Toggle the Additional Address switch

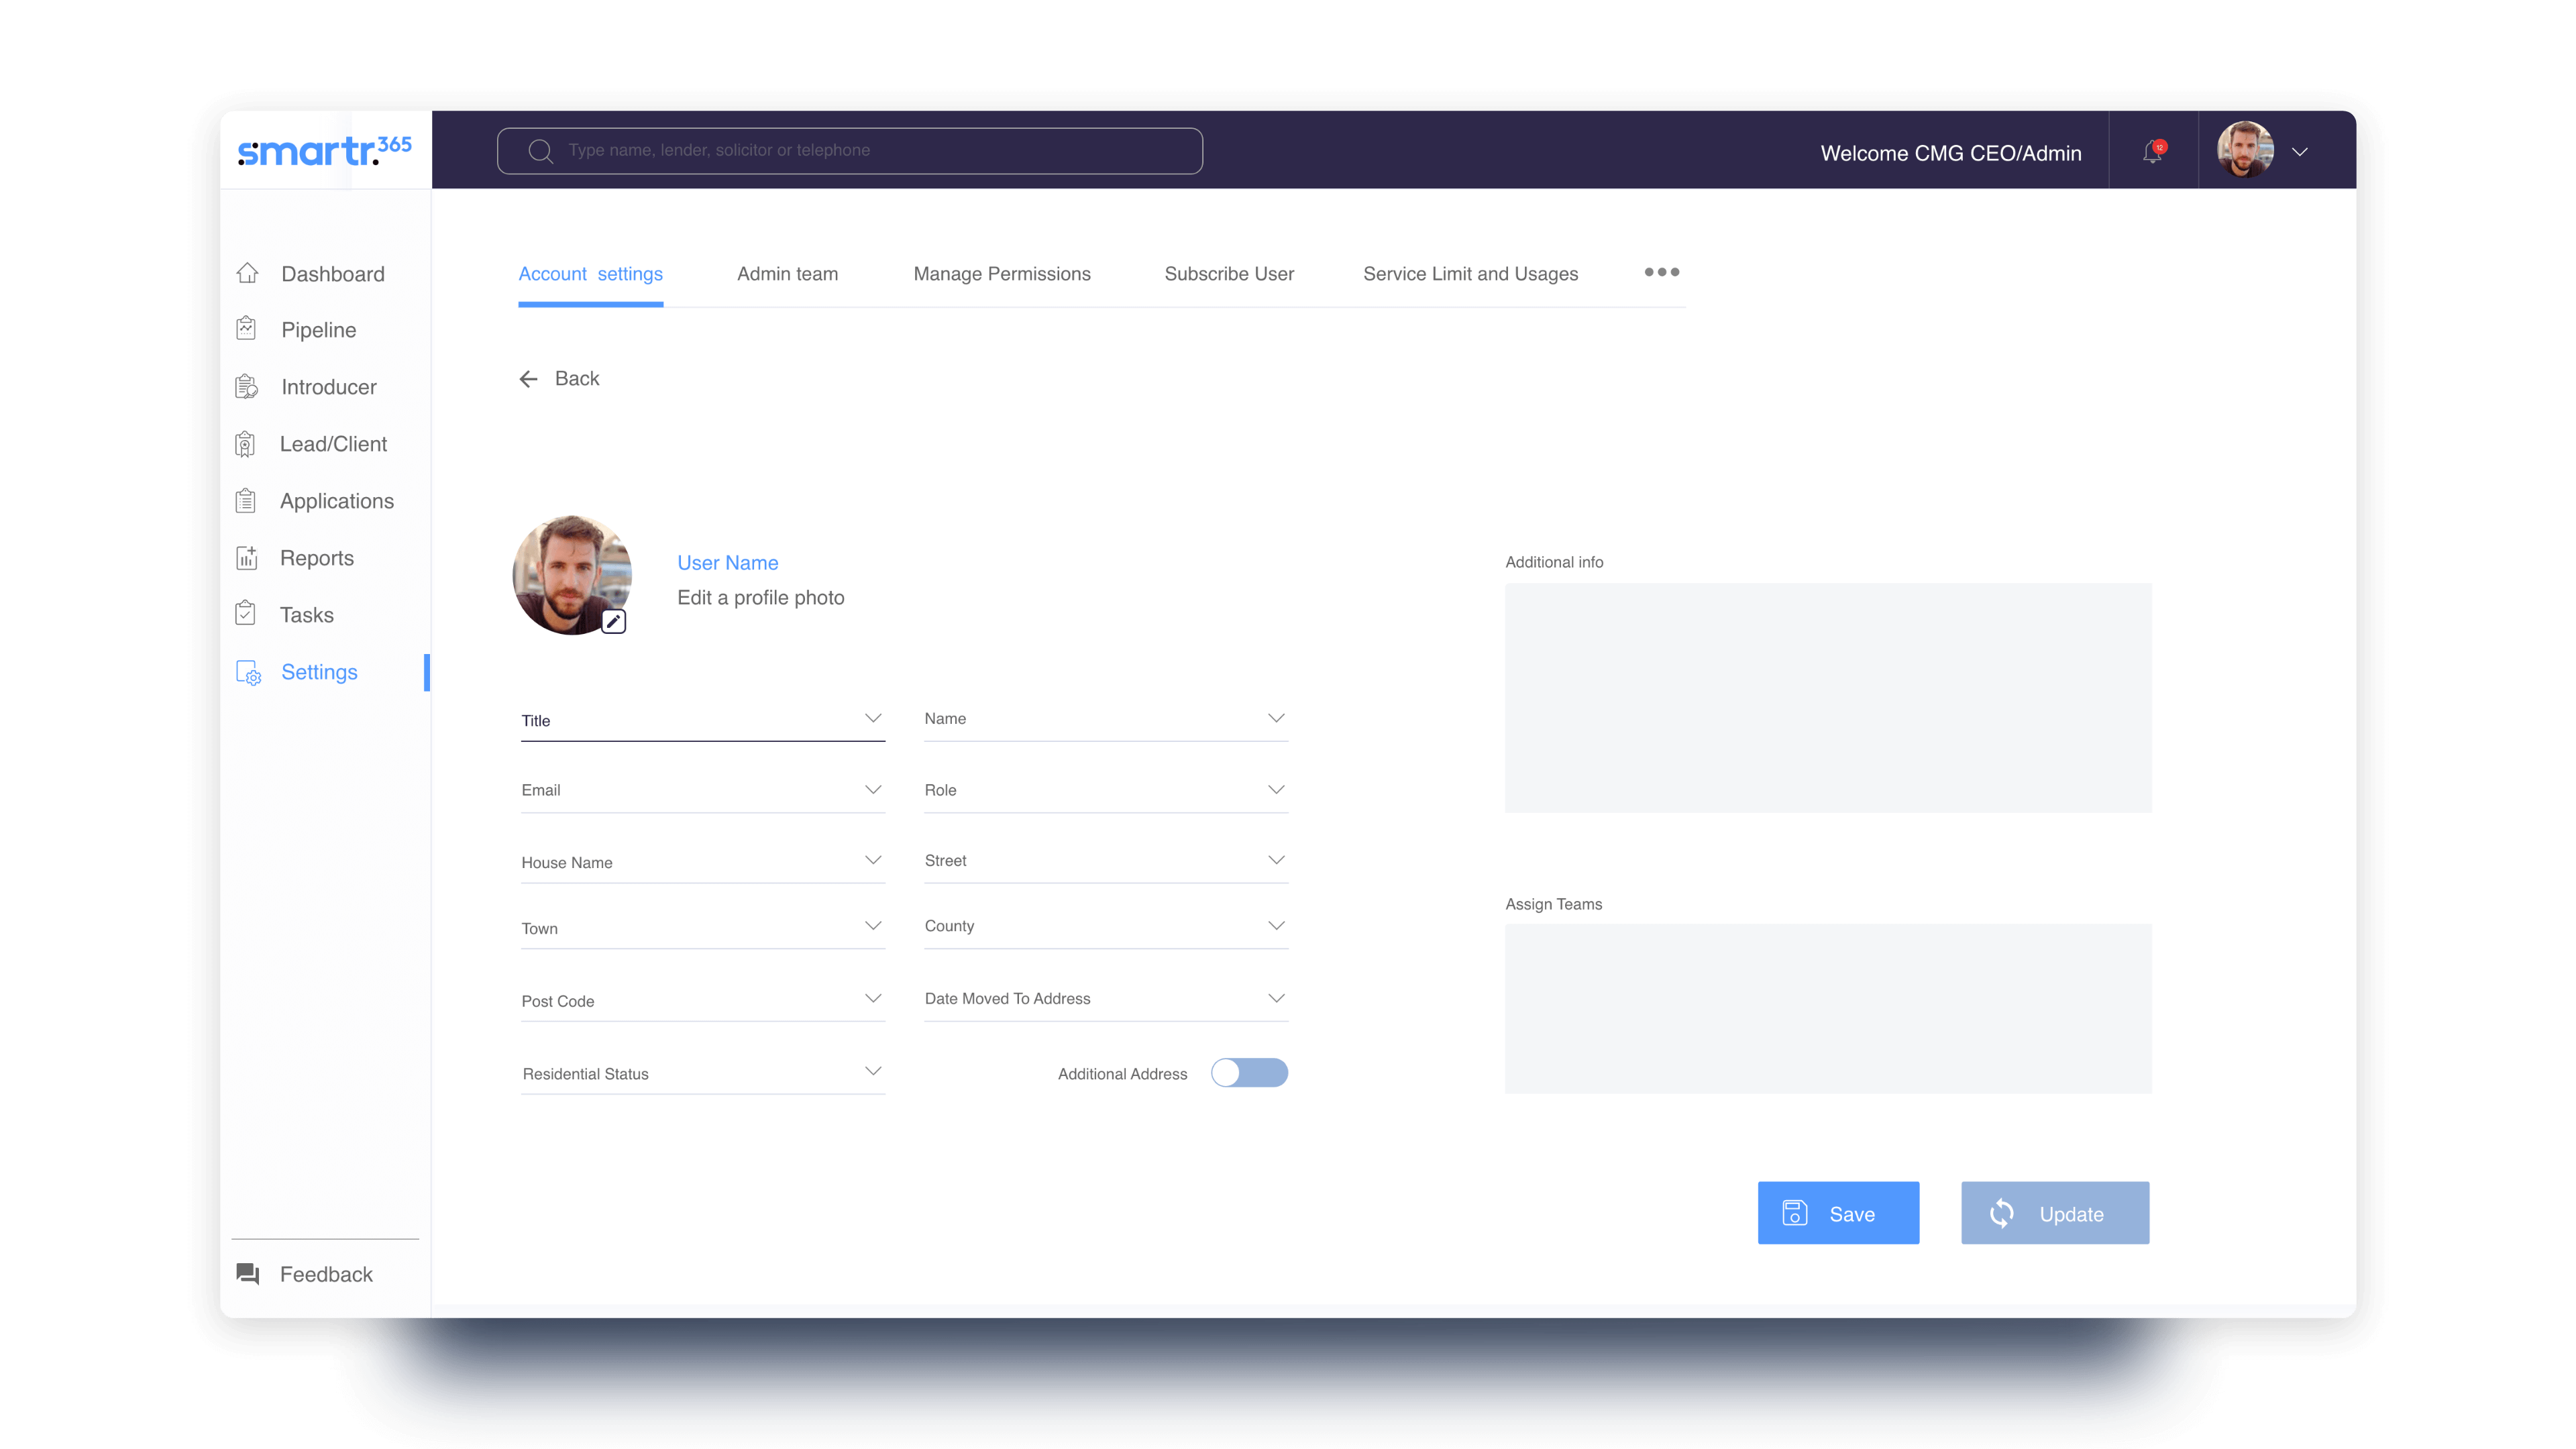[x=1248, y=1073]
